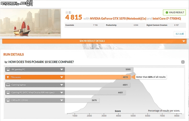The image size is (189, 121).
Task: Click the Essentials score row
Action: coord(85,25)
